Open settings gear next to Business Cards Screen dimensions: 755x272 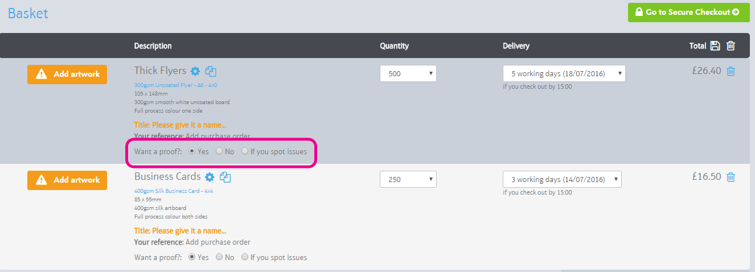[x=210, y=177]
